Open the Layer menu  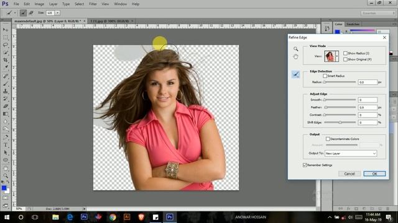click(x=53, y=4)
